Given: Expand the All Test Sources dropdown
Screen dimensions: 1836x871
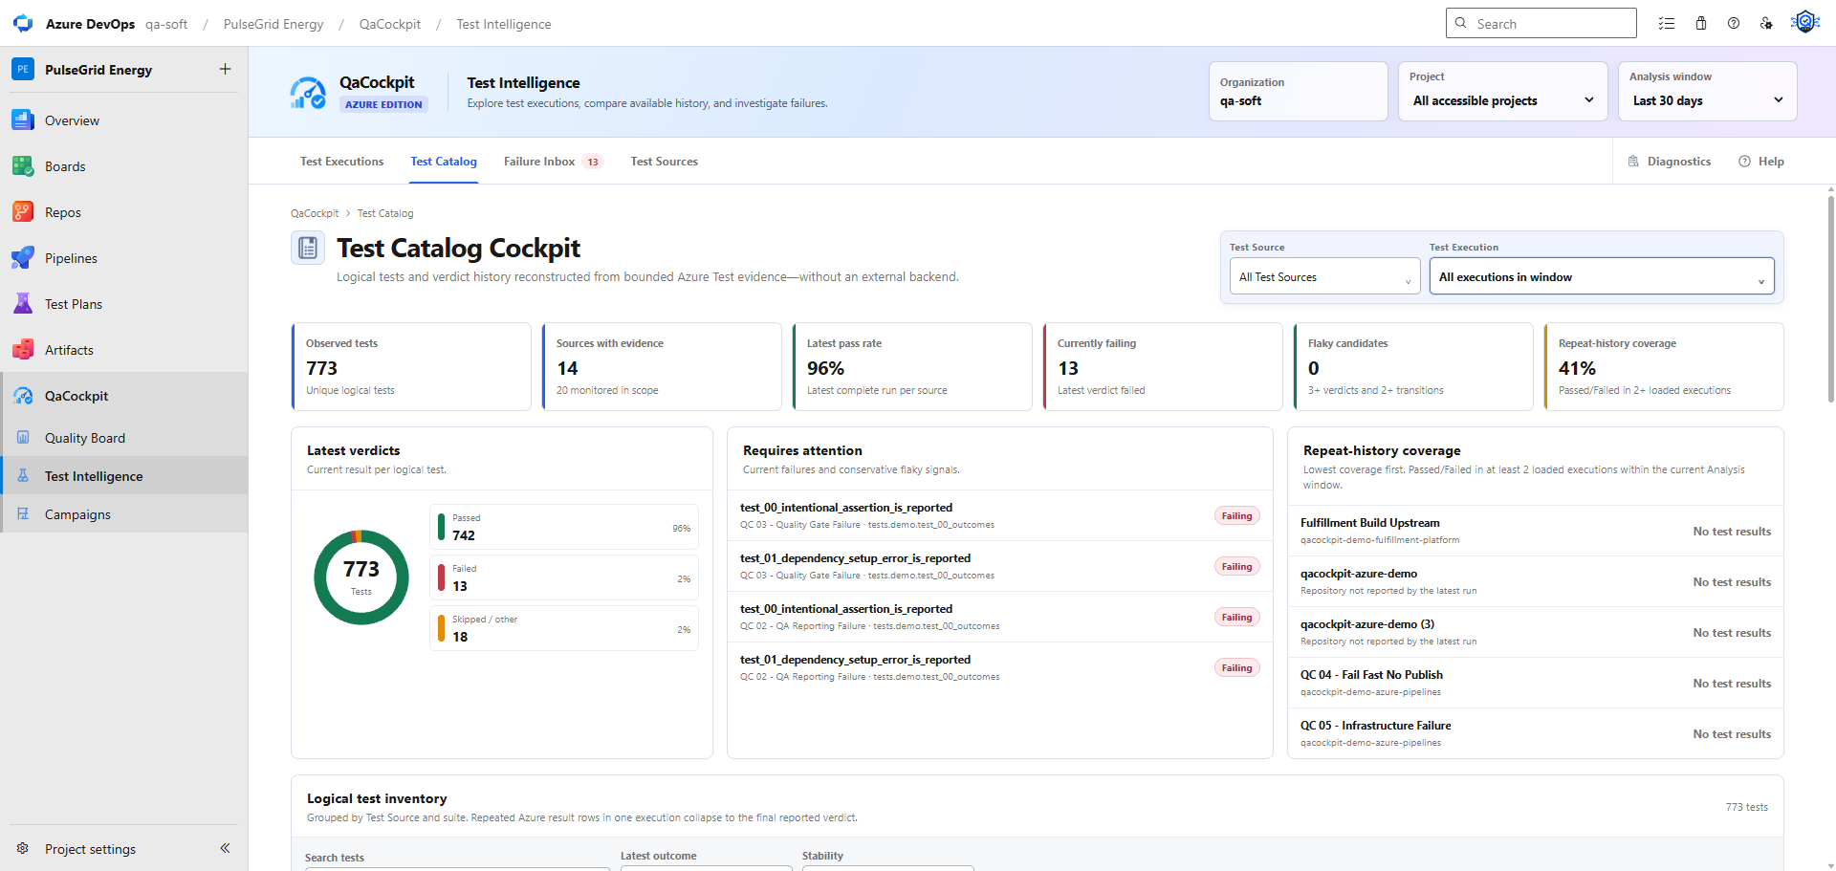Looking at the screenshot, I should [1325, 277].
